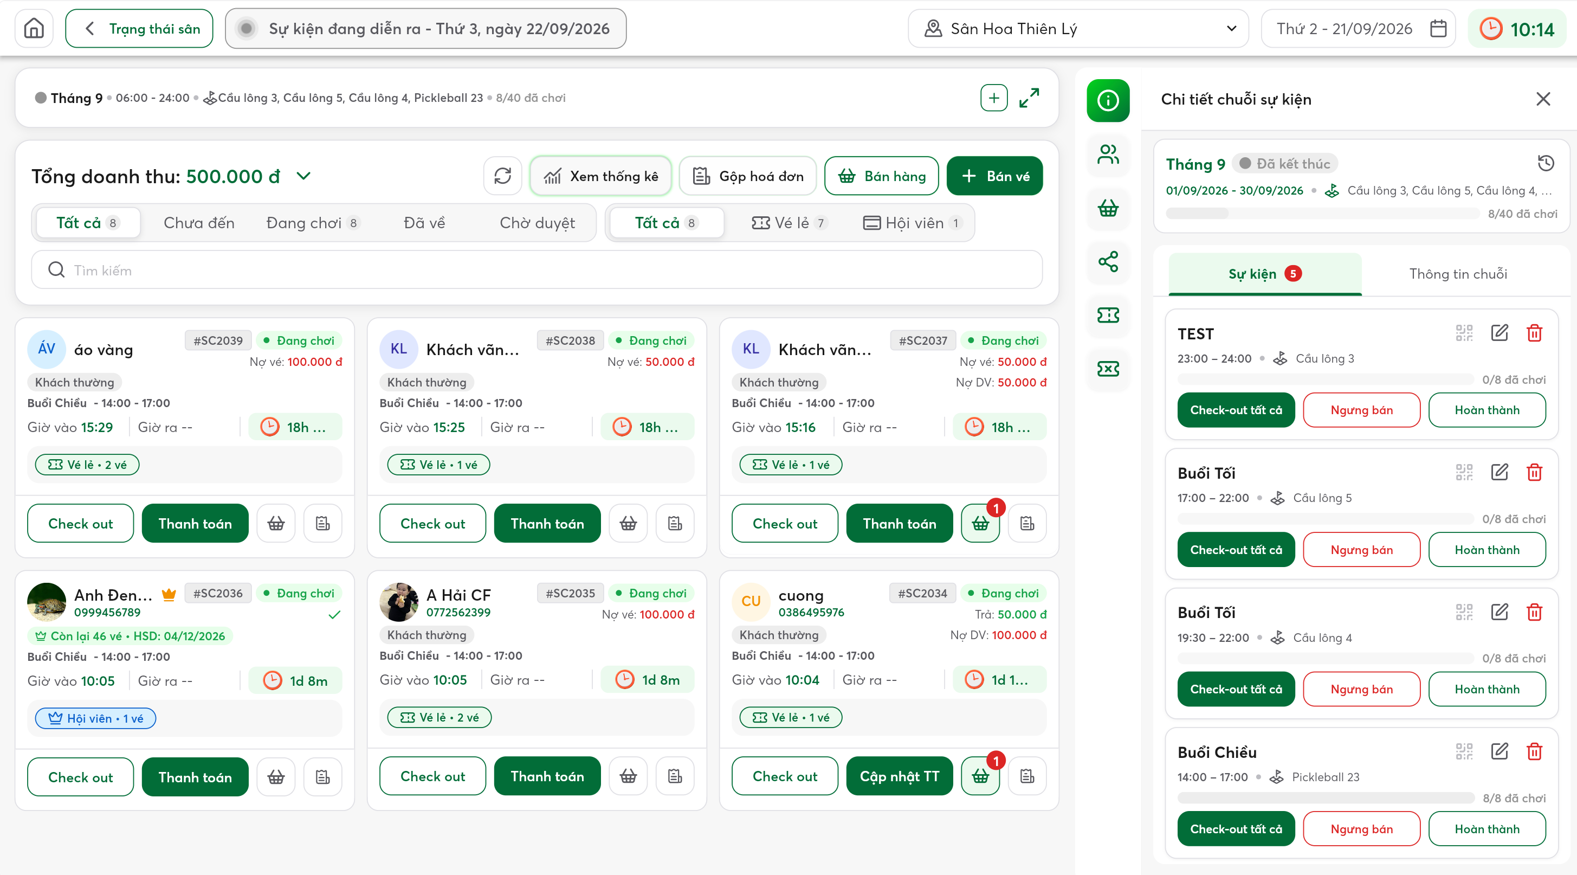This screenshot has height=875, width=1577.
Task: Go to the home icon
Action: [34, 28]
